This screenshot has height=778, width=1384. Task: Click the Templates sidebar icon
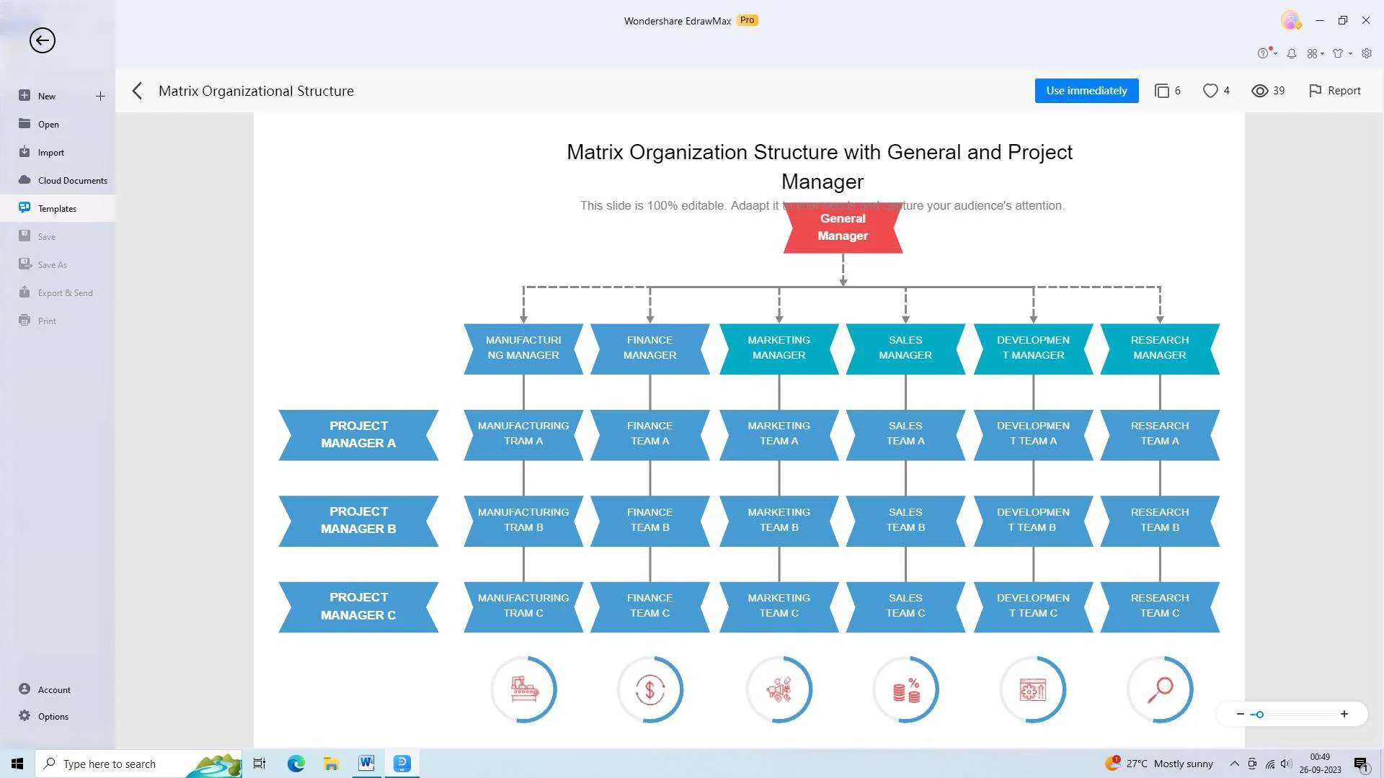pyautogui.click(x=24, y=207)
